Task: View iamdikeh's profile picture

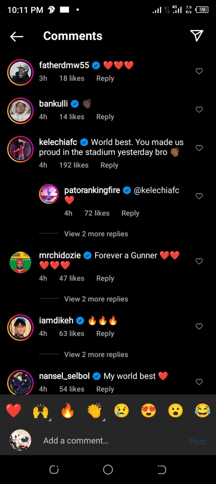Action: point(20,327)
